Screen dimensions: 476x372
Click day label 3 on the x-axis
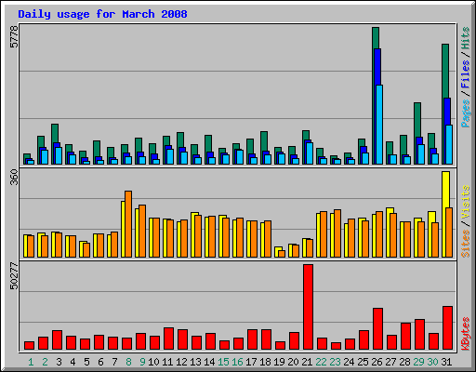(x=59, y=362)
